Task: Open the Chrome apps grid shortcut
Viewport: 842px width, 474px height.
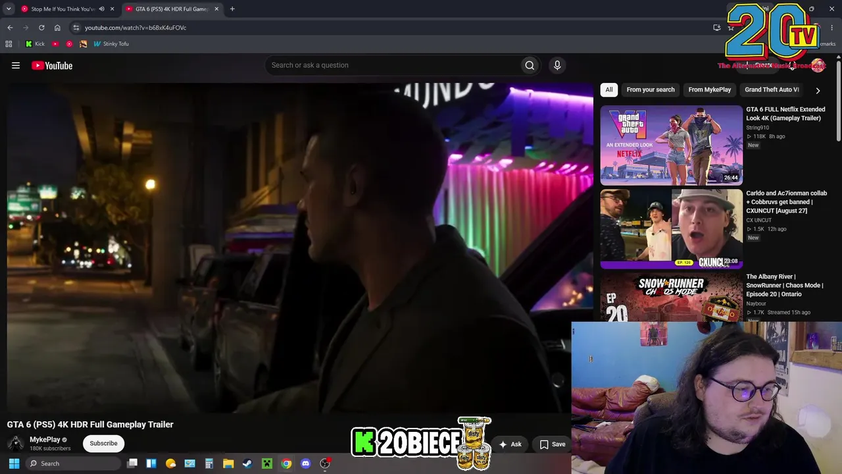Action: [9, 44]
